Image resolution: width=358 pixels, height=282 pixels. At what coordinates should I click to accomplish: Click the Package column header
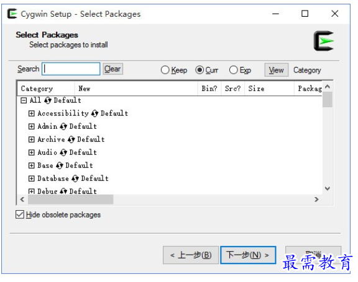point(308,89)
